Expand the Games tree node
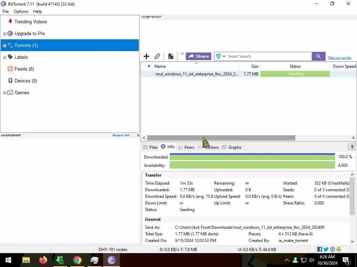Image resolution: width=357 pixels, height=267 pixels. 5,92
